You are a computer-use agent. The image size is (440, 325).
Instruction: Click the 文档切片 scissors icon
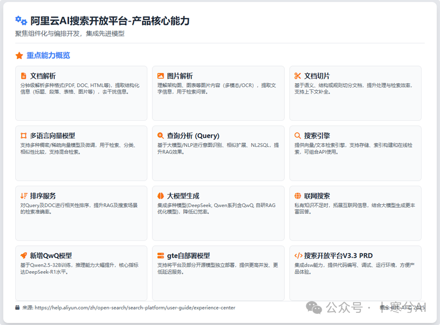298,76
